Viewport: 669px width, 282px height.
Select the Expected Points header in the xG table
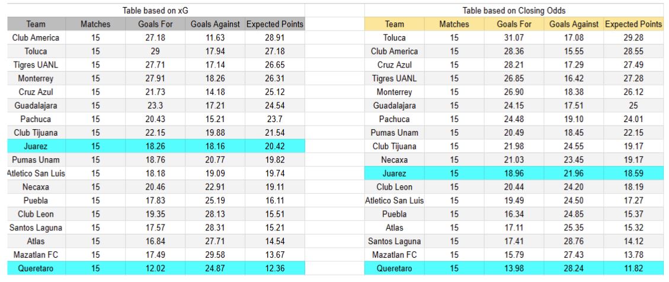(x=274, y=24)
